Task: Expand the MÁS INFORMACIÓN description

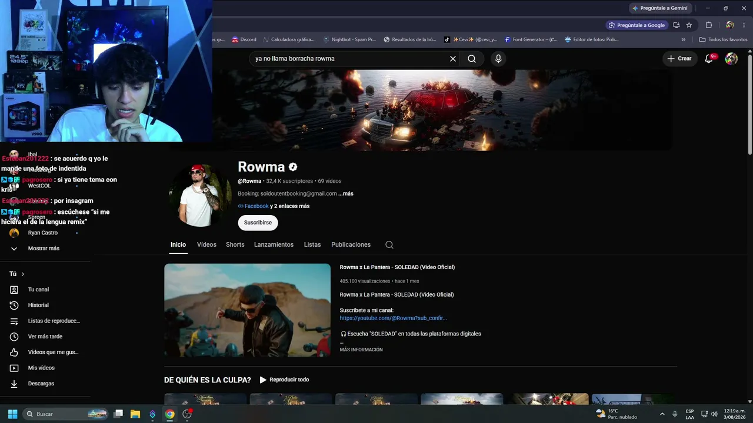Action: tap(361, 350)
